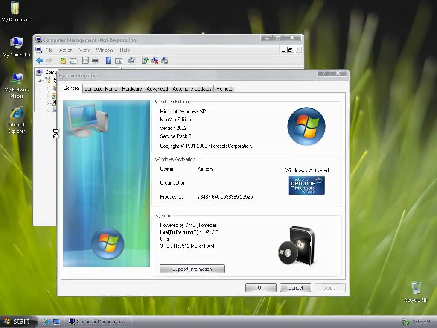The image size is (437, 328).
Task: Click the Back arrow in Computer Management toolbar
Action: [x=40, y=60]
